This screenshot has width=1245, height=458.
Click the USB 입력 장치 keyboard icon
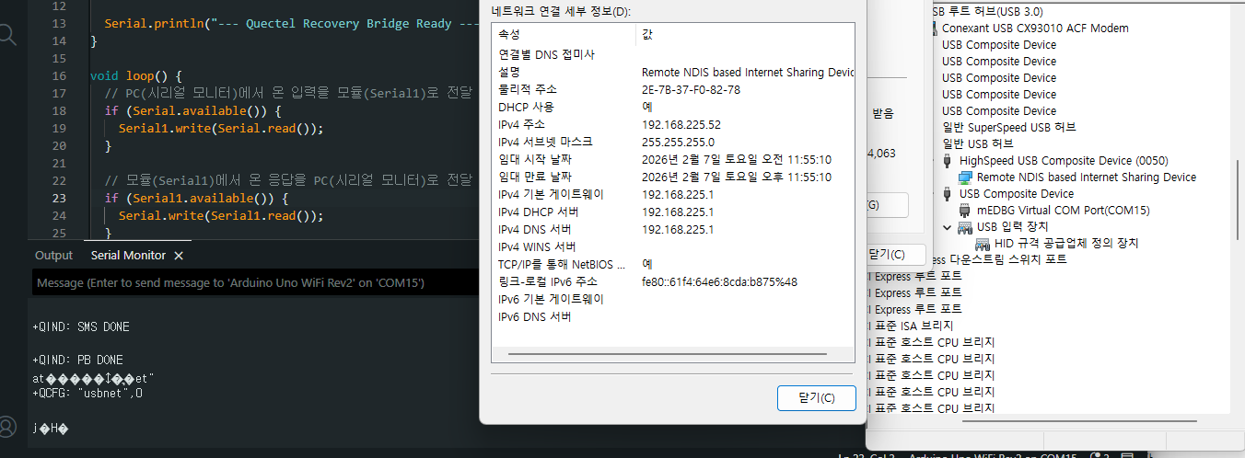[x=965, y=227]
